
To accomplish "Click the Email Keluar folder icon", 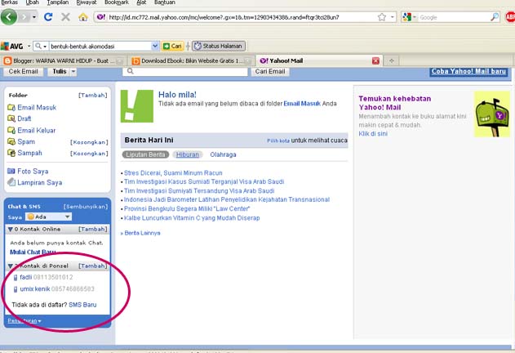I will click(x=11, y=130).
